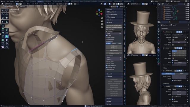
Task: Open the File menu
Action: (x=4, y=1)
